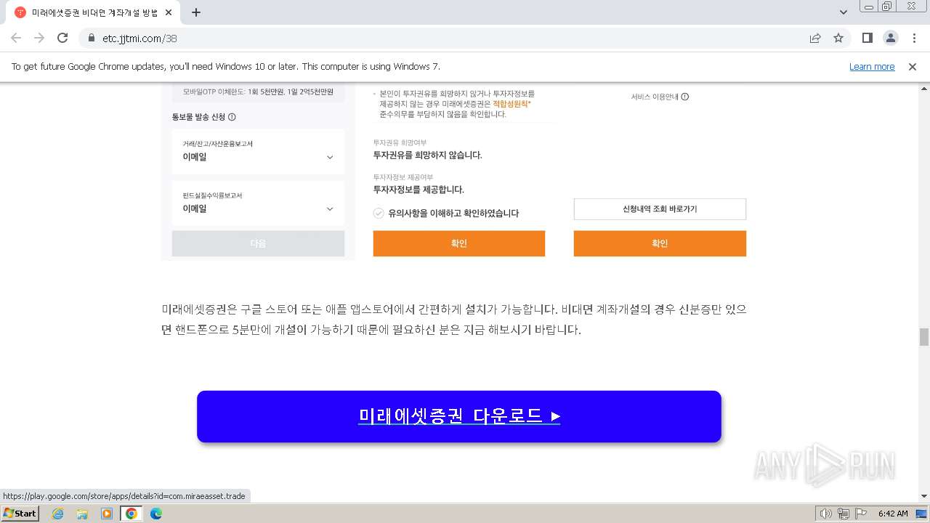Click the volume speaker tray icon
Image resolution: width=930 pixels, height=523 pixels.
[x=826, y=514]
